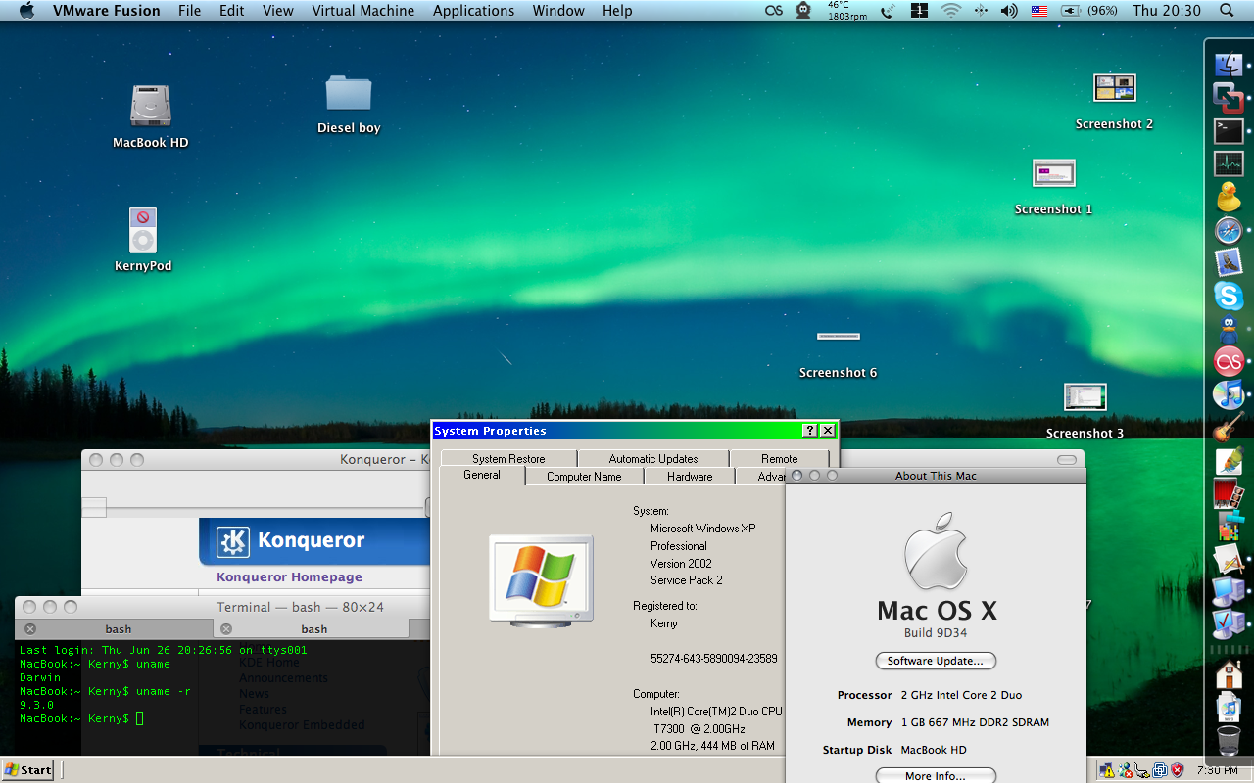
Task: Open the Trash in the dock
Action: 1229,741
